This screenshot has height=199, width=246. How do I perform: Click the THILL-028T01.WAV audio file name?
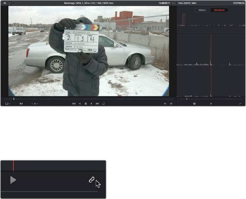pyautogui.click(x=187, y=3)
